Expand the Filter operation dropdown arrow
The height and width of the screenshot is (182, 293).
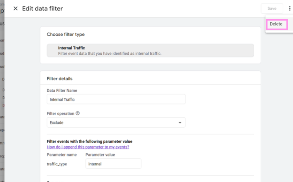(x=180, y=123)
